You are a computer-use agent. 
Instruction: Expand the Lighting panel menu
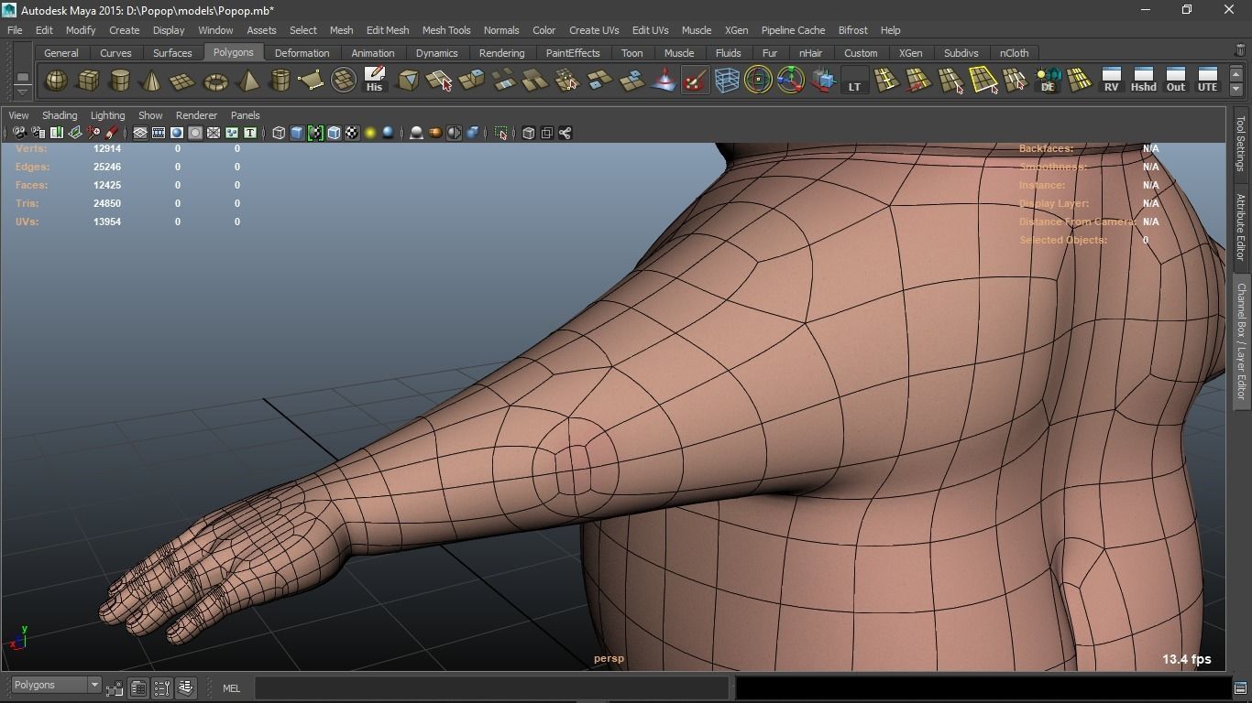(x=107, y=115)
